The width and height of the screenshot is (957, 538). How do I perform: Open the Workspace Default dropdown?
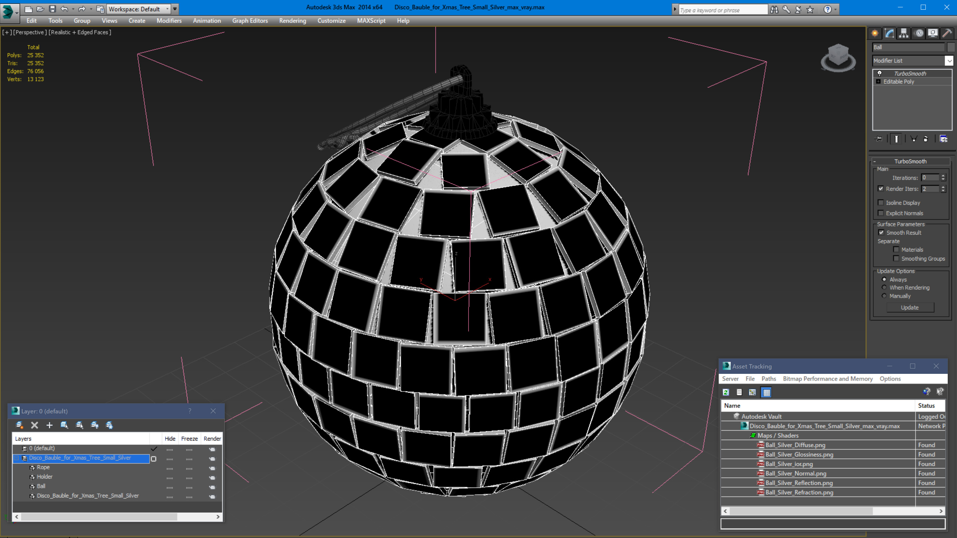(x=139, y=9)
